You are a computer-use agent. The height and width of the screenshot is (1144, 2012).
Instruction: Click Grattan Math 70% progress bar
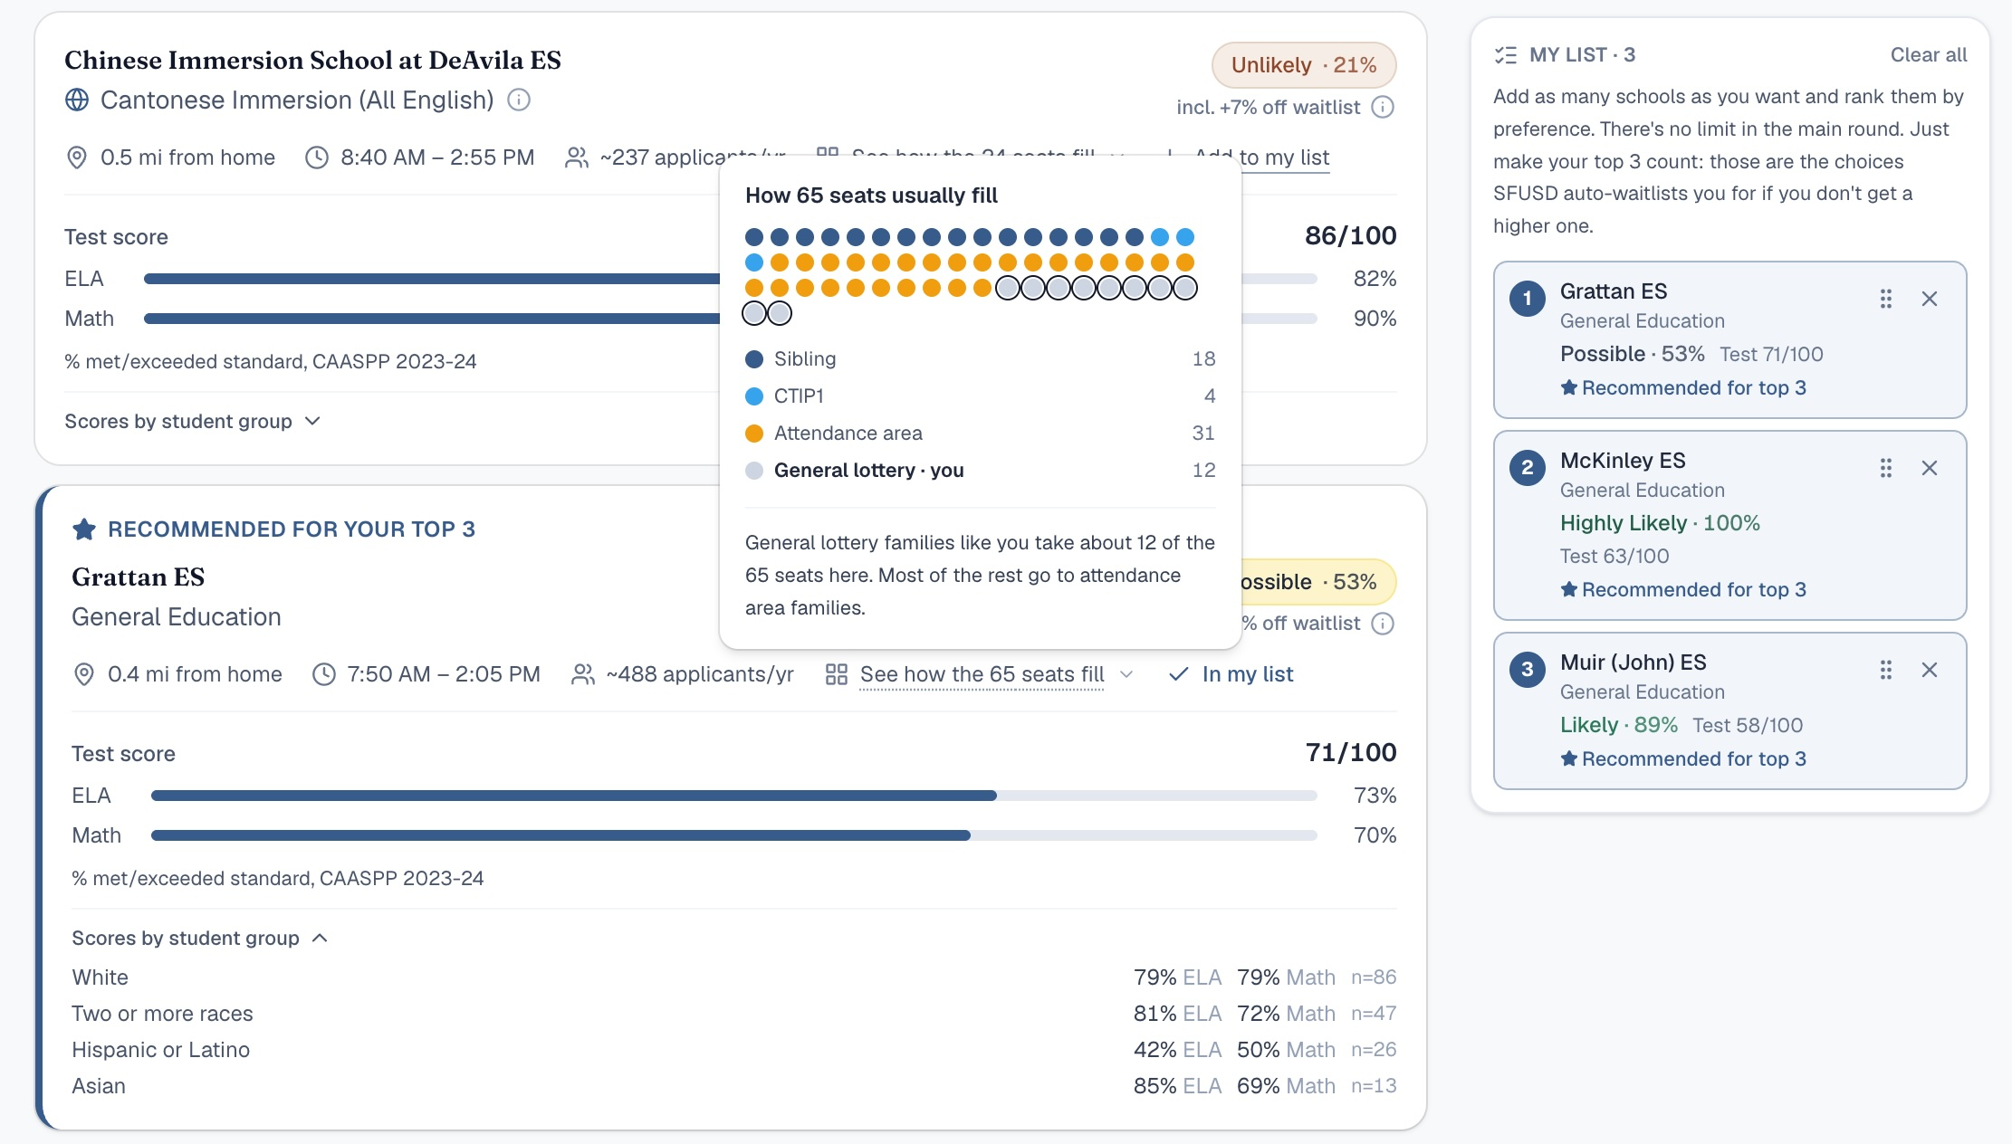(x=733, y=835)
